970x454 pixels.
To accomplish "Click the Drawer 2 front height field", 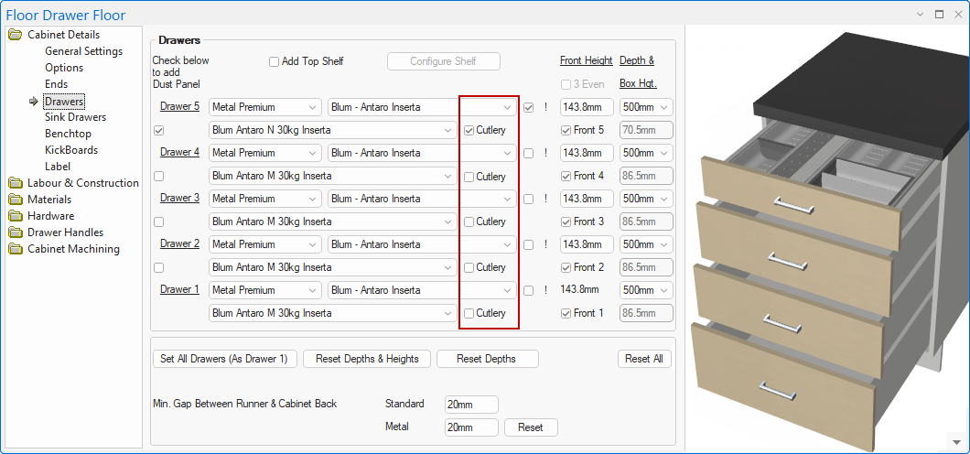I will click(587, 244).
